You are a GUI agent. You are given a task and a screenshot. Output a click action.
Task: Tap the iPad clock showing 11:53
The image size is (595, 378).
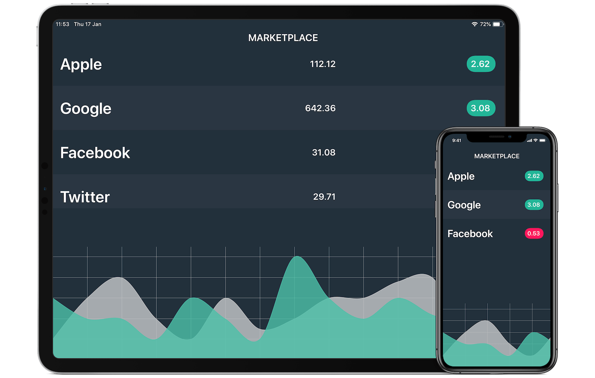[x=62, y=24]
